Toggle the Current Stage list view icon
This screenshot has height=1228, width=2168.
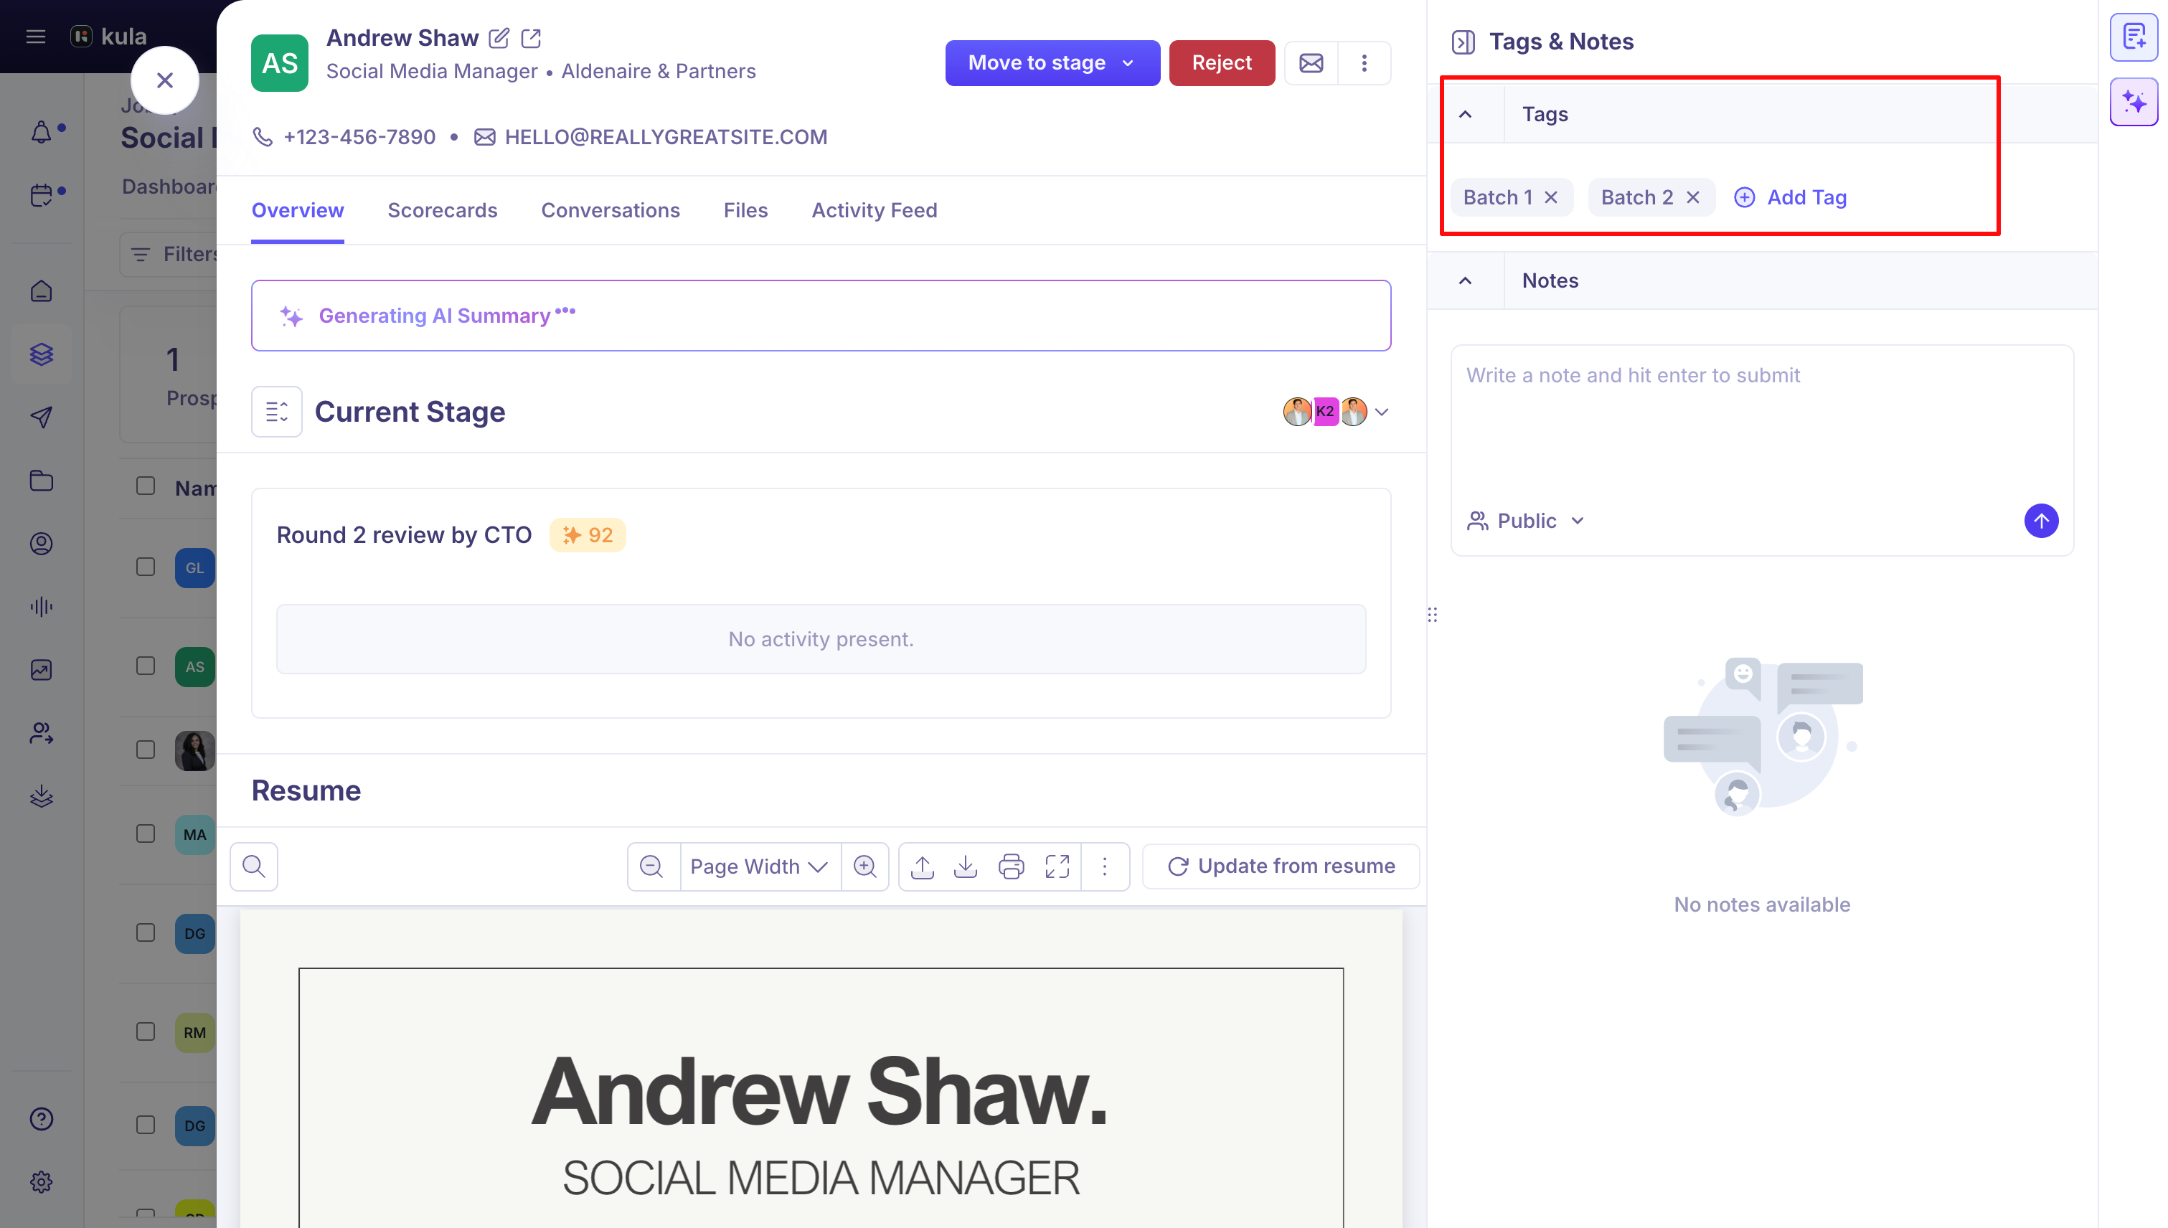[x=277, y=412]
